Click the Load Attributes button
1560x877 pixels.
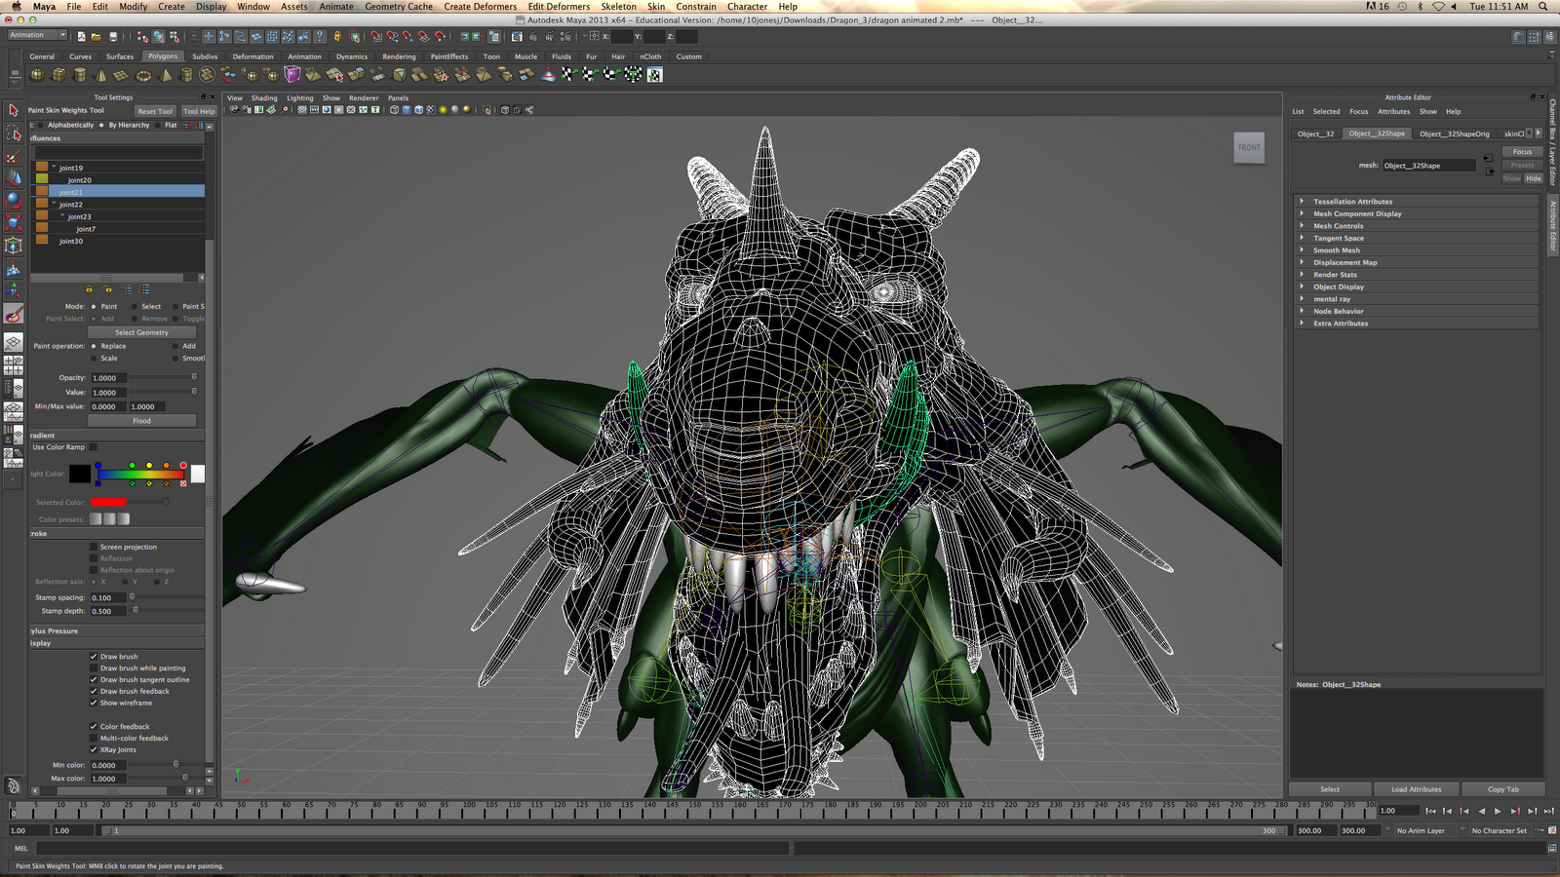tap(1416, 789)
